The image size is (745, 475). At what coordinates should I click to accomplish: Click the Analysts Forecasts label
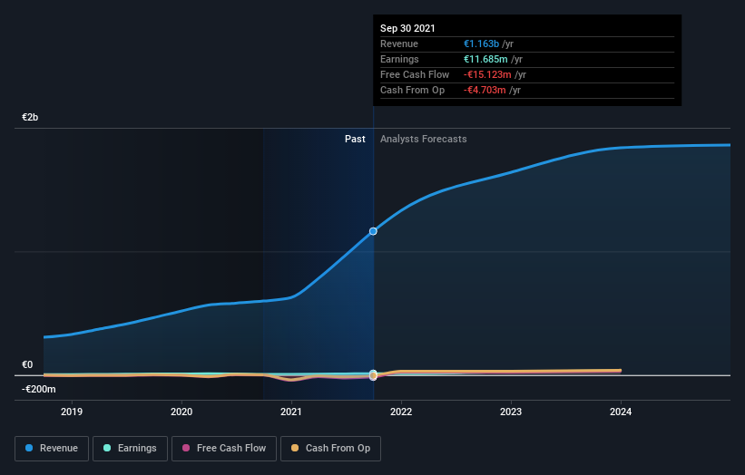click(424, 139)
